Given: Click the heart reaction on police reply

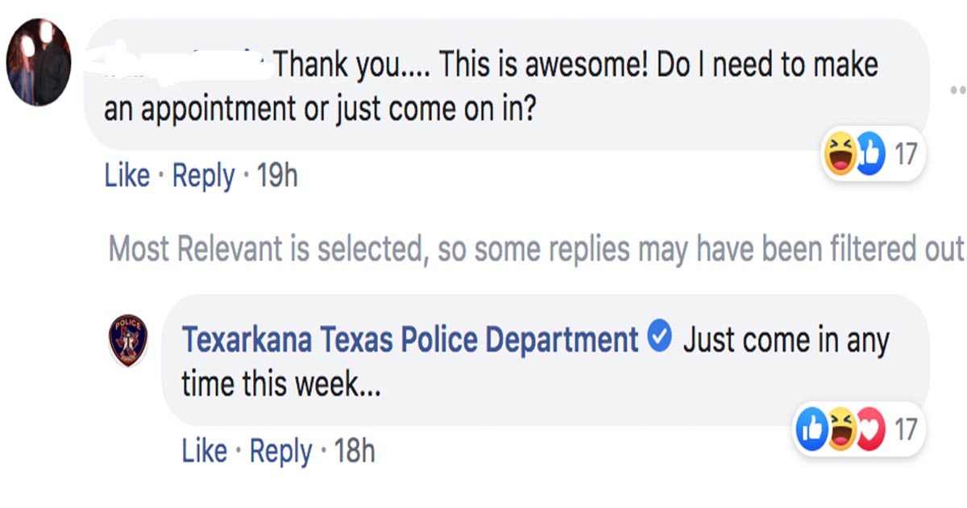Looking at the screenshot, I should tap(870, 430).
